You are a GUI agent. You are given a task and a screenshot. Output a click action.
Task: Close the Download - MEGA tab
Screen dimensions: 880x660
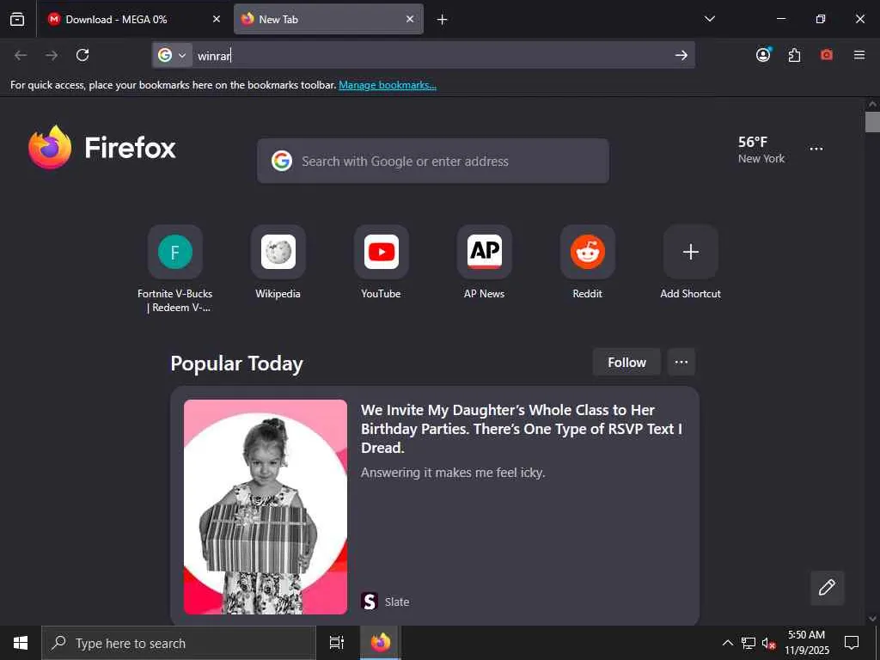click(x=216, y=19)
